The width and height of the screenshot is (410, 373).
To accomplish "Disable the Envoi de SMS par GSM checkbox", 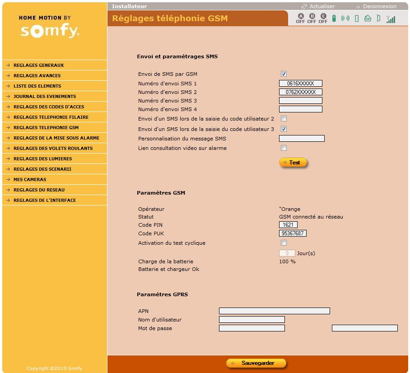I will coord(284,74).
